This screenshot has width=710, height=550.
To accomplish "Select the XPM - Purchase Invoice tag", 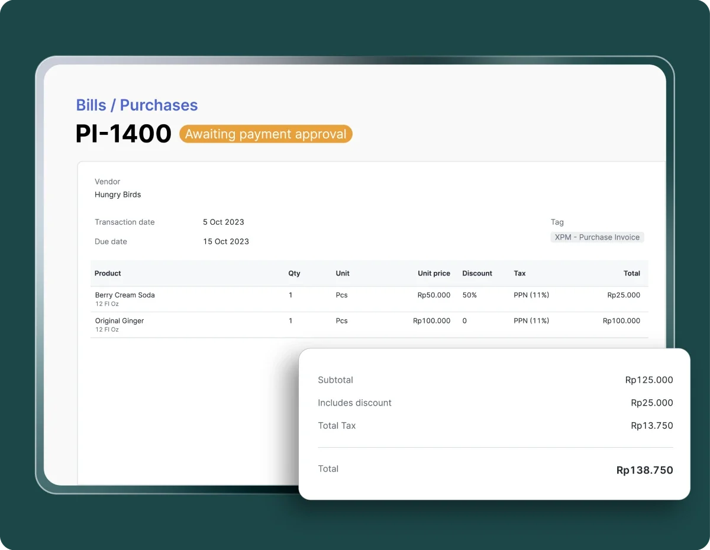I will pos(597,237).
